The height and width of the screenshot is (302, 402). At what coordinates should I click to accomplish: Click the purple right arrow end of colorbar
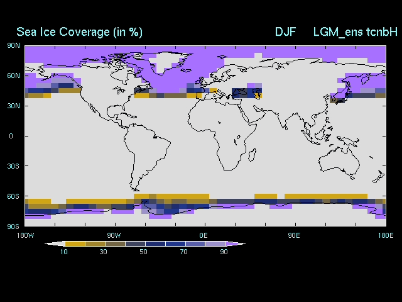tap(234, 243)
